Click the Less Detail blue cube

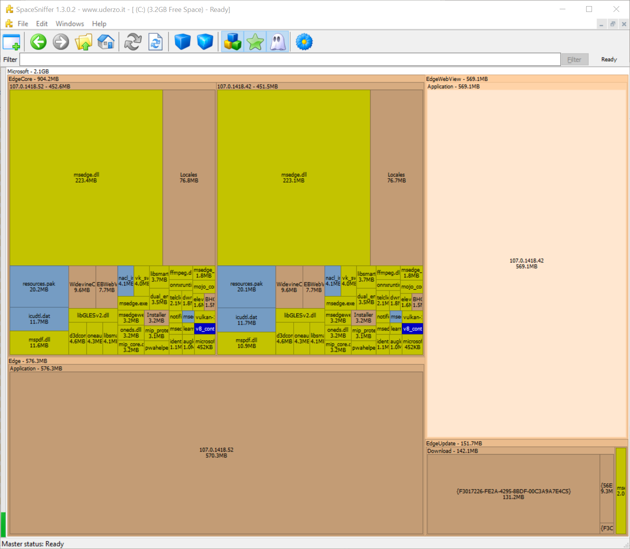tap(183, 42)
